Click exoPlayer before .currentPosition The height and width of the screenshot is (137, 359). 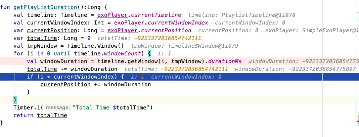(123, 31)
